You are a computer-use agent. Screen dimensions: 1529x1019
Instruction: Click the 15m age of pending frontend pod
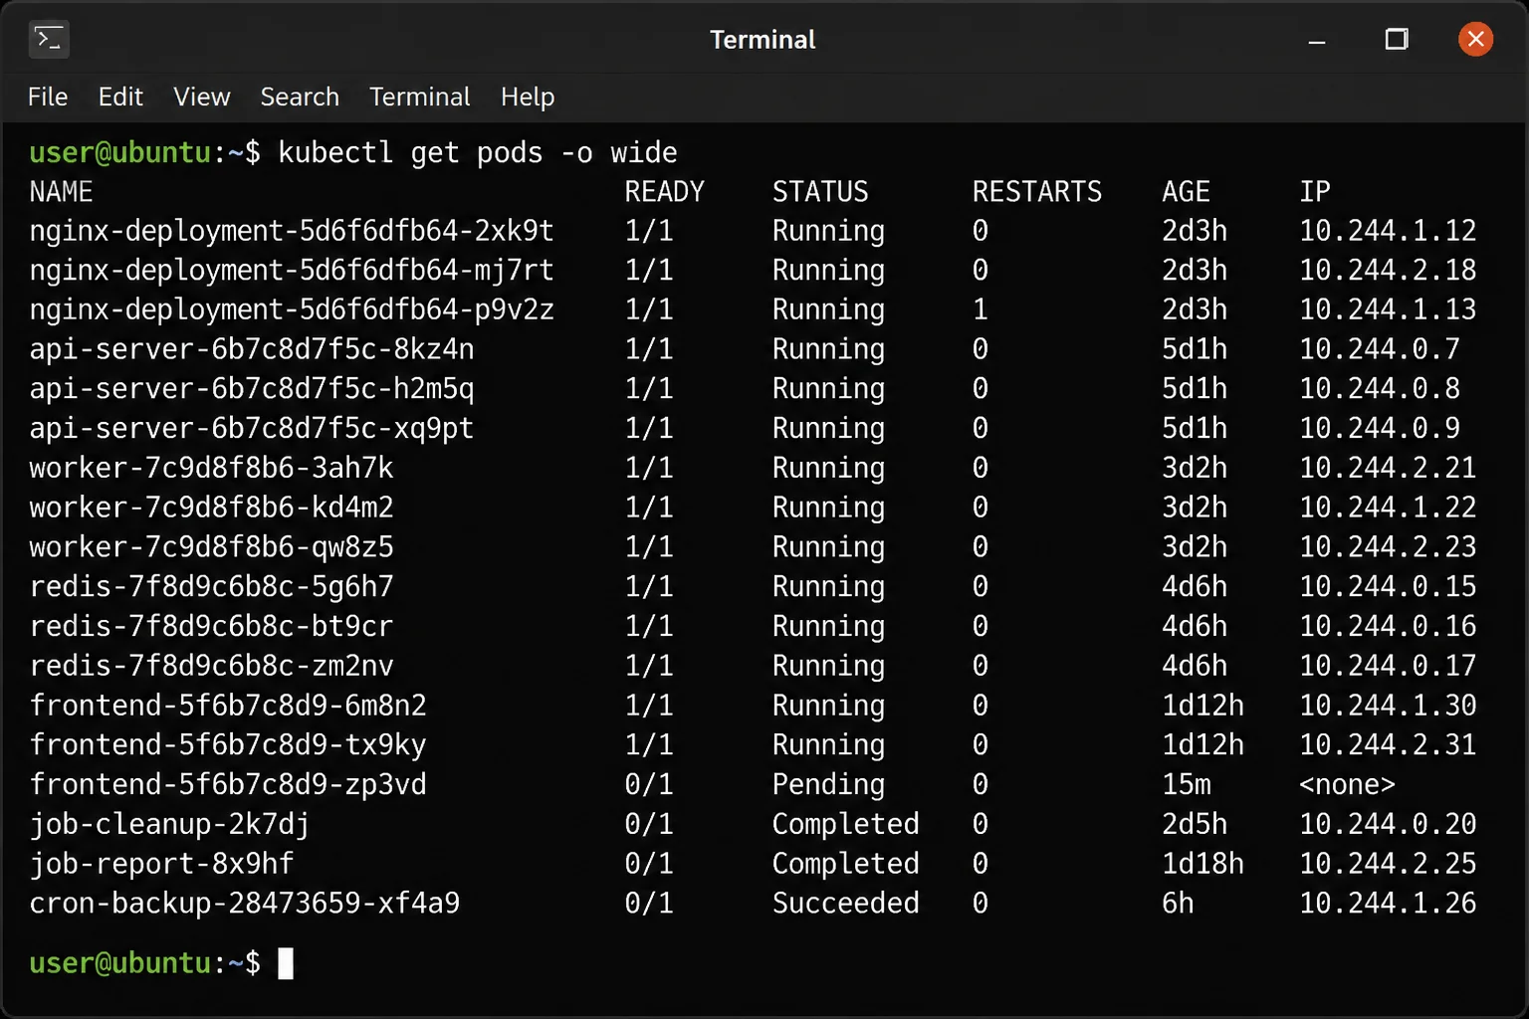pyautogui.click(x=1187, y=785)
